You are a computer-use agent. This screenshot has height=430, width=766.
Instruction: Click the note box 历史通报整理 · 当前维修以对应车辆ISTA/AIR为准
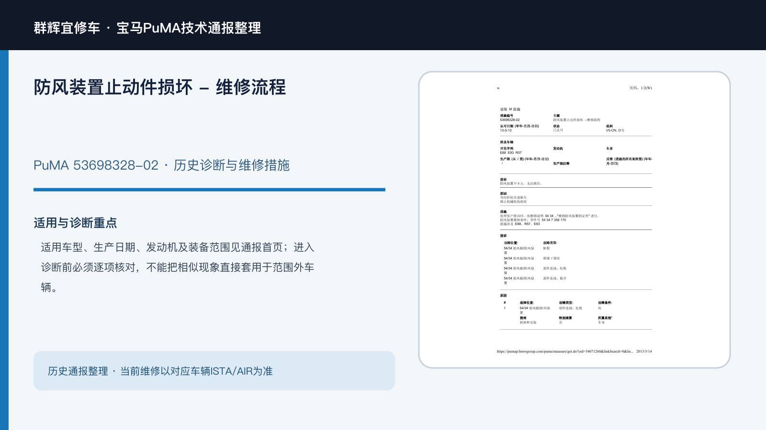[x=214, y=371]
